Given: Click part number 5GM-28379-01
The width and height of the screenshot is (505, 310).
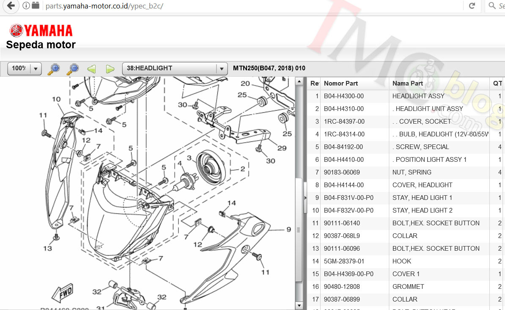Looking at the screenshot, I should (343, 261).
